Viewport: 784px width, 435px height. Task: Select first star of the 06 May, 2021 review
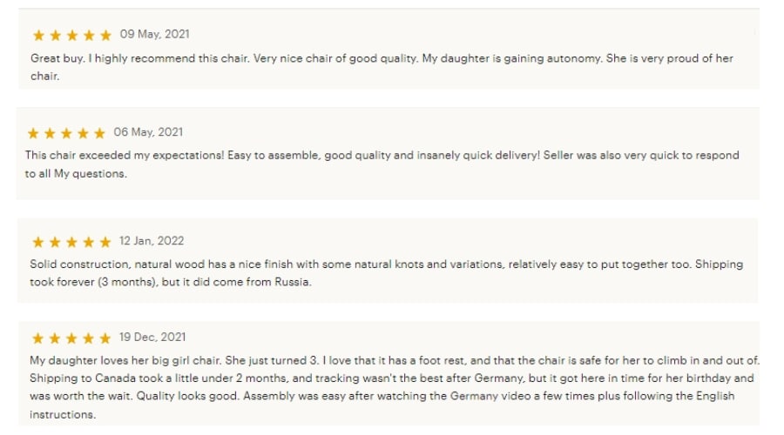[x=33, y=133]
